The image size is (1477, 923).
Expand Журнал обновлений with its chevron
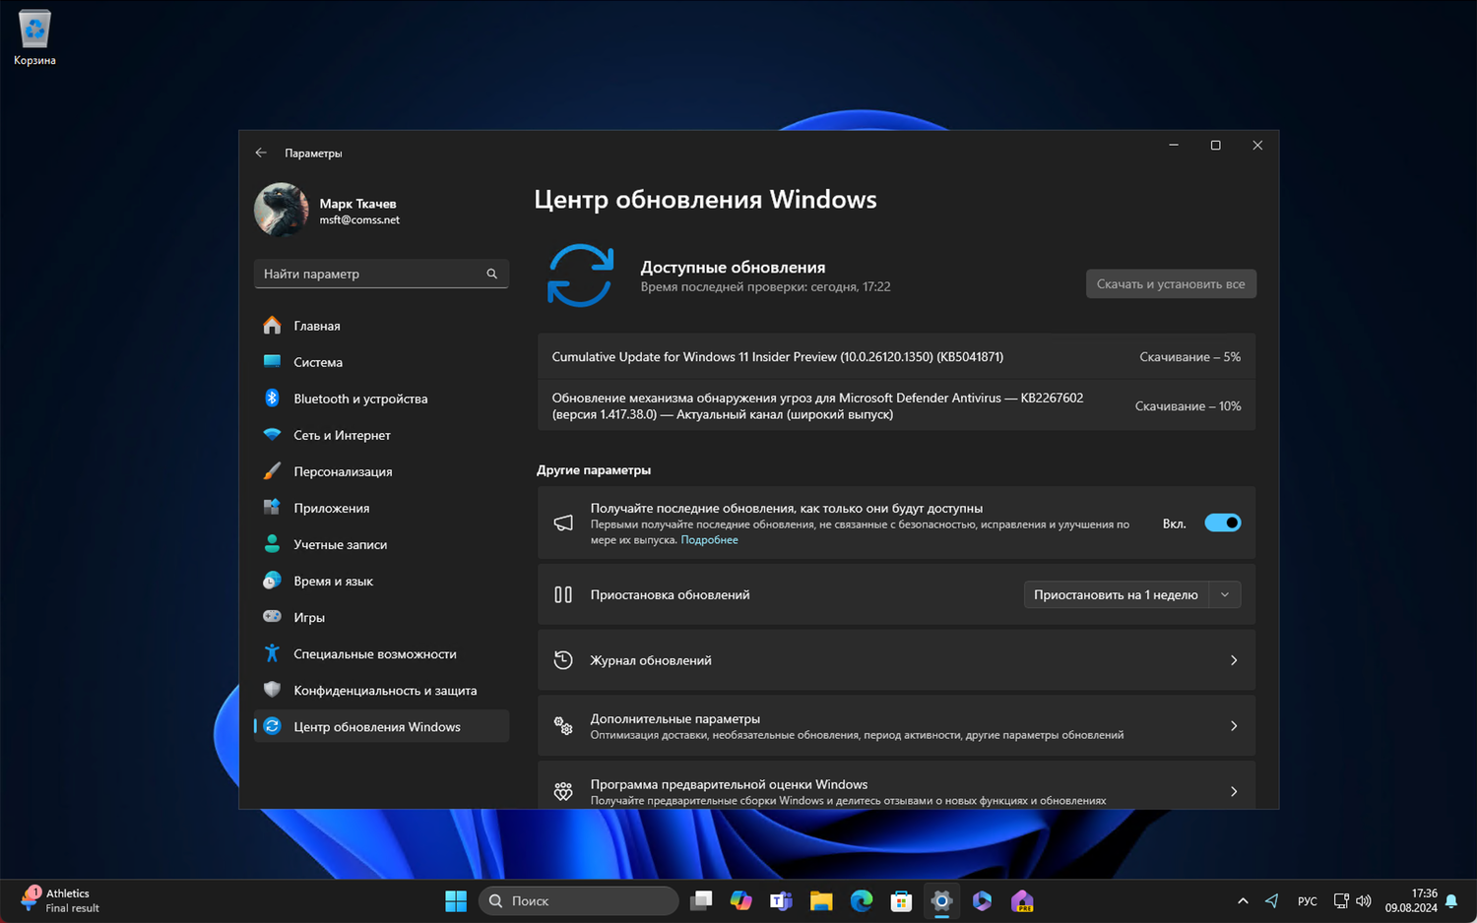click(x=1234, y=660)
